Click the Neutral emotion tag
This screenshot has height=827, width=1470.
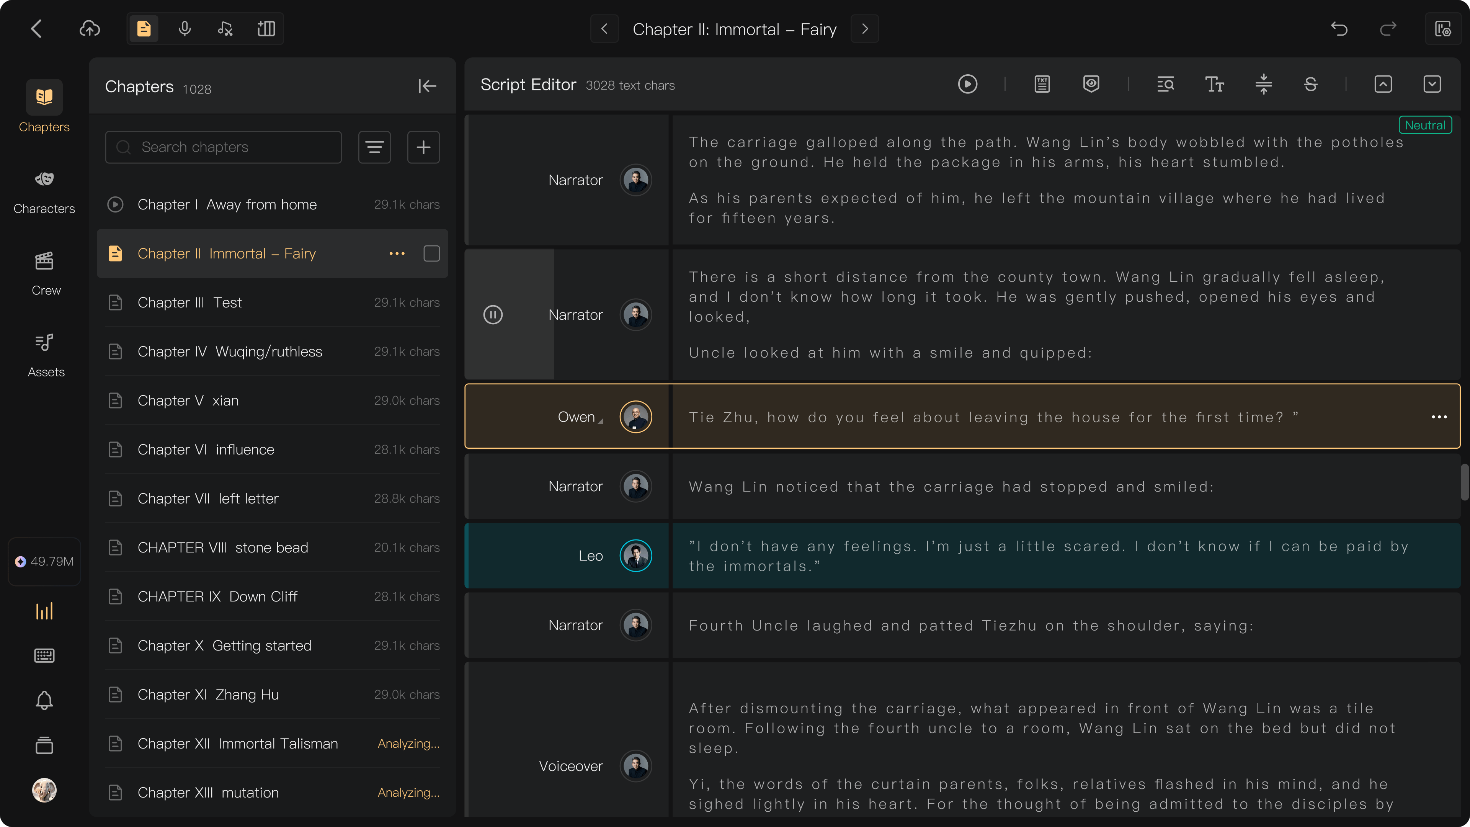[x=1425, y=125]
